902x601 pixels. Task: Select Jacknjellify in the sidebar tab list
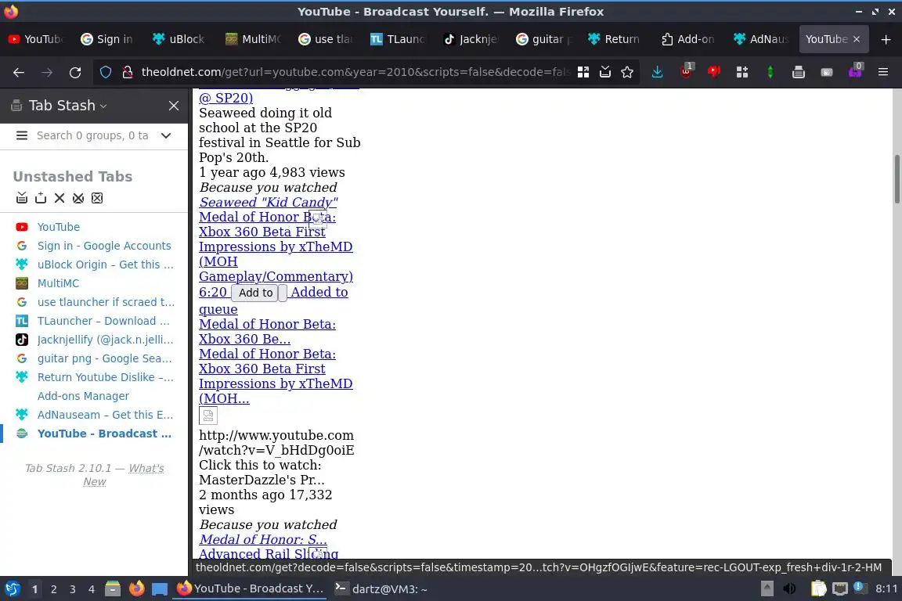(x=105, y=340)
